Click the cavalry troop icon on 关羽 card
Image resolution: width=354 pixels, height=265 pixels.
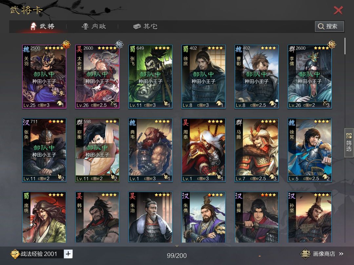tap(60, 103)
